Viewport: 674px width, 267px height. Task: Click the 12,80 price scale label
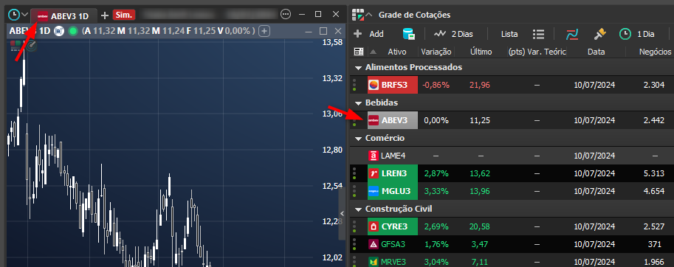(332, 150)
